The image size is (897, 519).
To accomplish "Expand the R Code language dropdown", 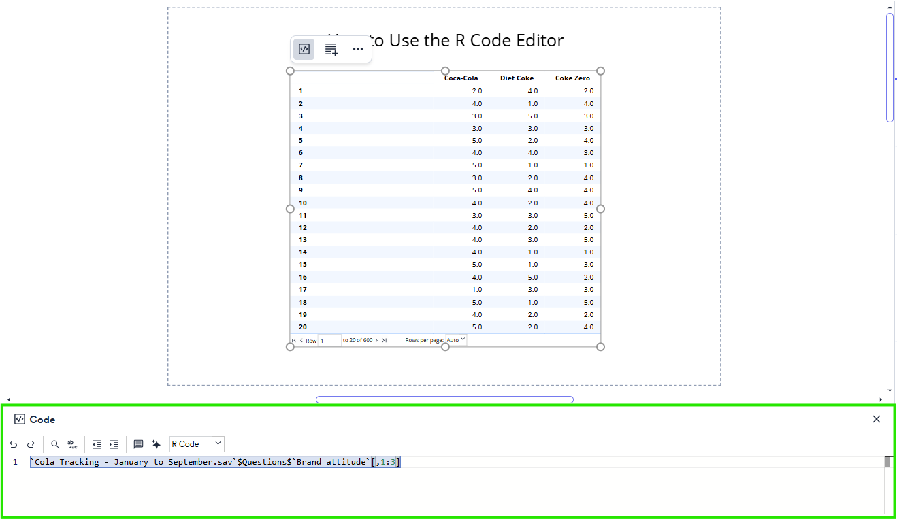I will (x=197, y=444).
